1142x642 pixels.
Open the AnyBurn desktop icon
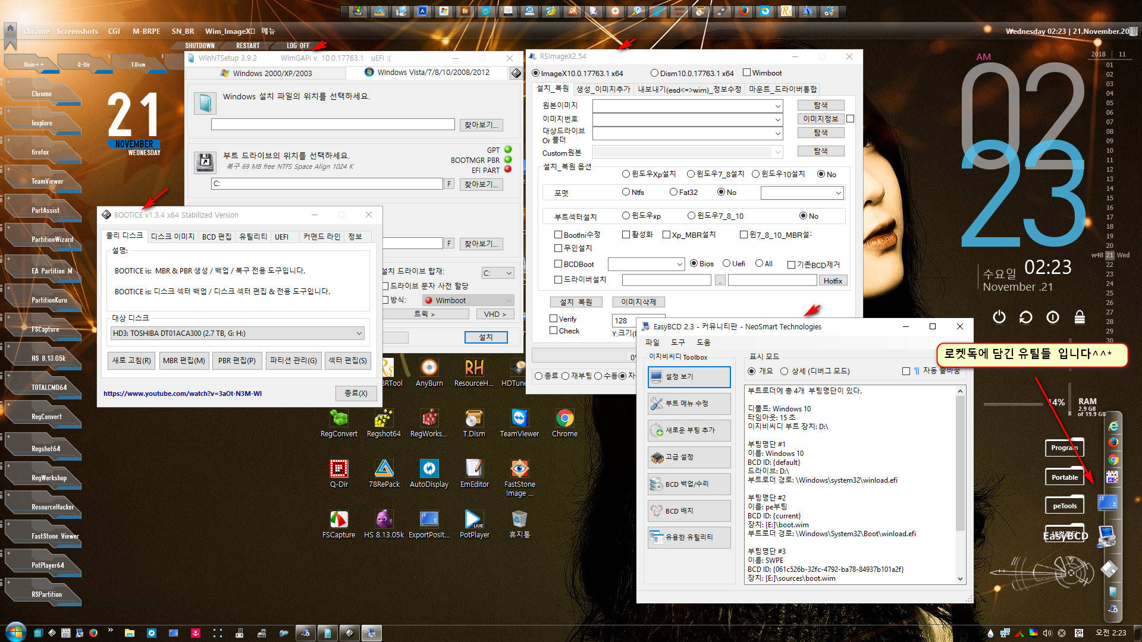(429, 373)
